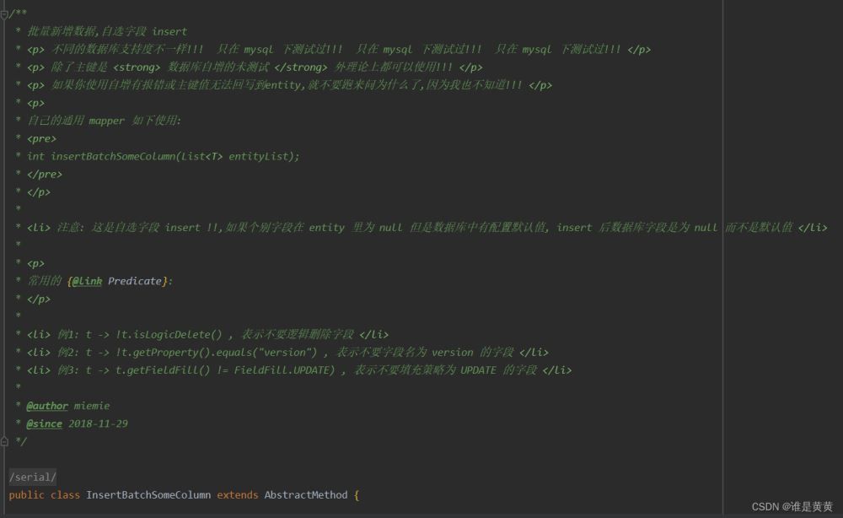Click the @author tag in the Javadoc
Viewport: 843px width, 518px height.
[x=47, y=406]
